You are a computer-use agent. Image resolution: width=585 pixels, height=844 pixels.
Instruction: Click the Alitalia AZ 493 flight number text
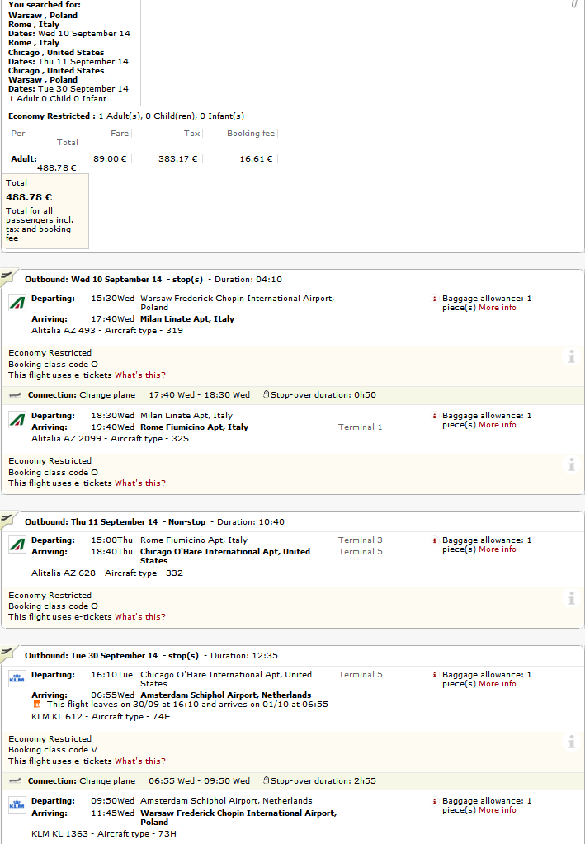click(64, 331)
